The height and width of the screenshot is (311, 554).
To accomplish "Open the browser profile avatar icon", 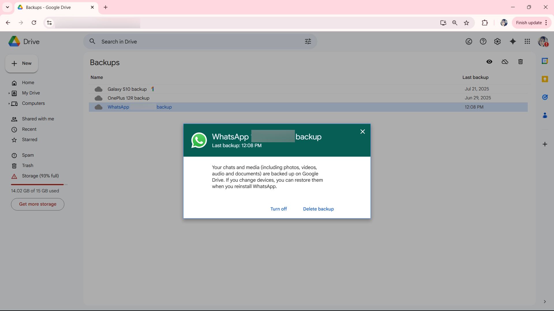I will click(504, 22).
